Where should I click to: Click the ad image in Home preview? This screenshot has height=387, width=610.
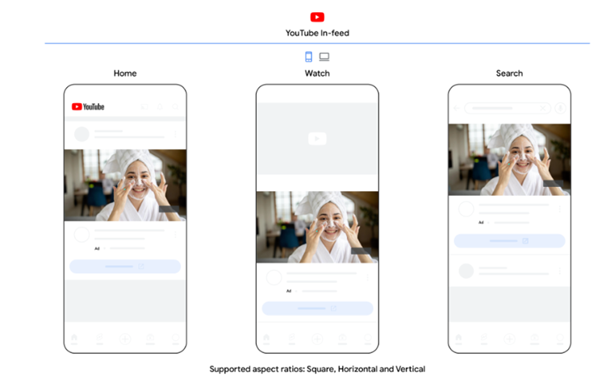tap(125, 185)
